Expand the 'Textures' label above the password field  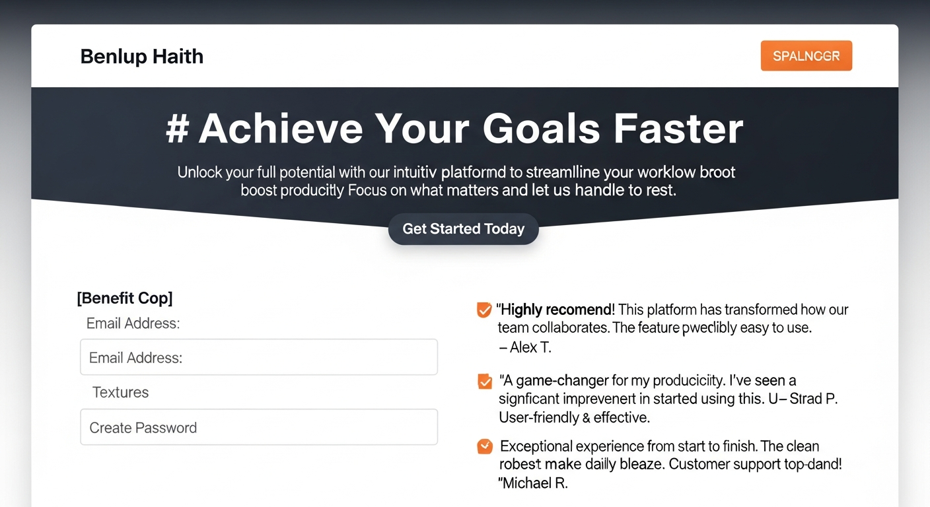(x=120, y=392)
